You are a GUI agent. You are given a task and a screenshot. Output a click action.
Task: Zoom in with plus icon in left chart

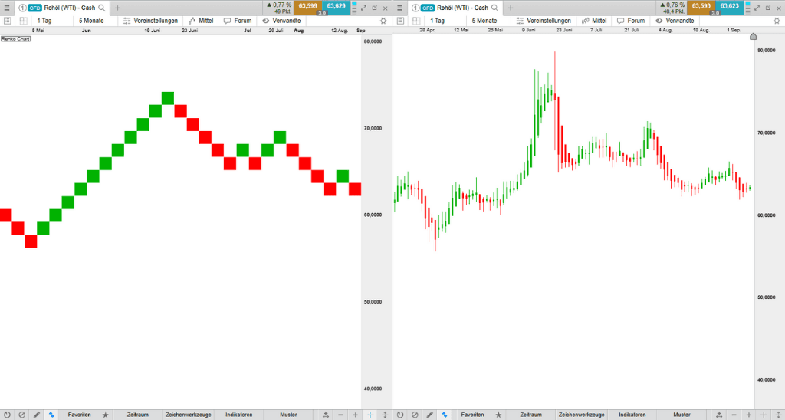[355, 415]
